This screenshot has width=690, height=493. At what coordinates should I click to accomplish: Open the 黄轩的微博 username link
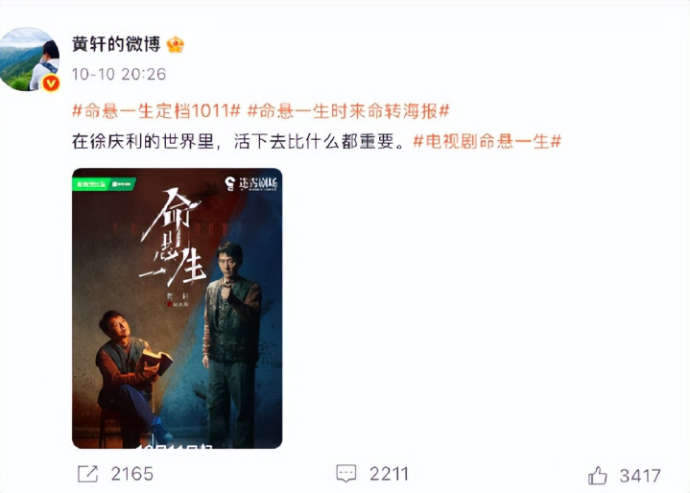(116, 44)
